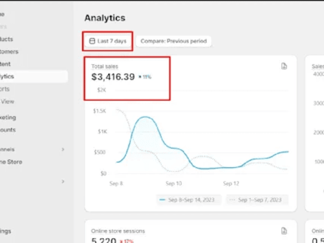Image resolution: width=324 pixels, height=243 pixels.
Task: Toggle the Sep 1–Sep 7, 2023 legend series
Action: [257, 200]
